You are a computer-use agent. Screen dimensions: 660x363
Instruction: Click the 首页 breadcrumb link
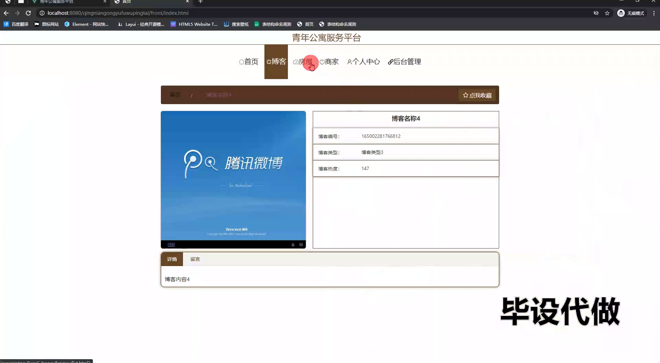175,95
